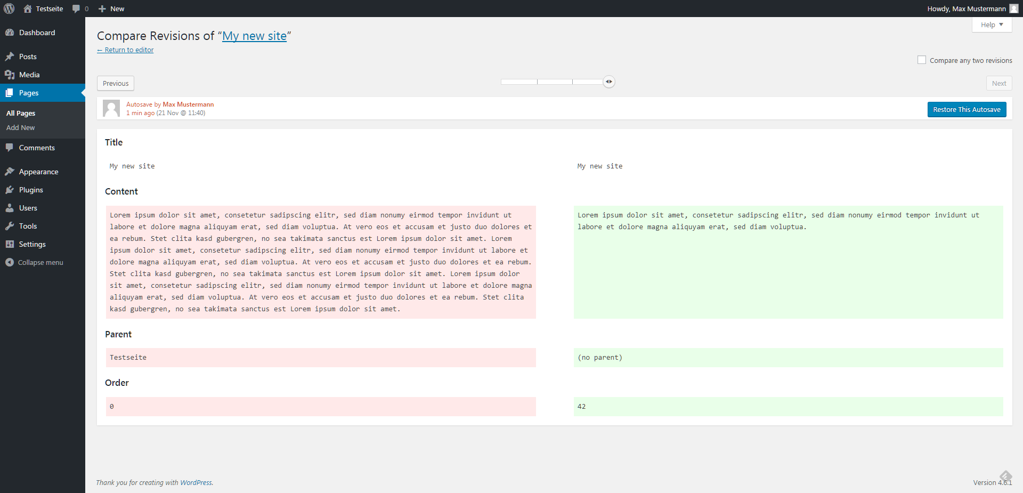Open the comments bubble icon in admin bar
Viewport: 1023px width, 493px height.
coord(76,9)
